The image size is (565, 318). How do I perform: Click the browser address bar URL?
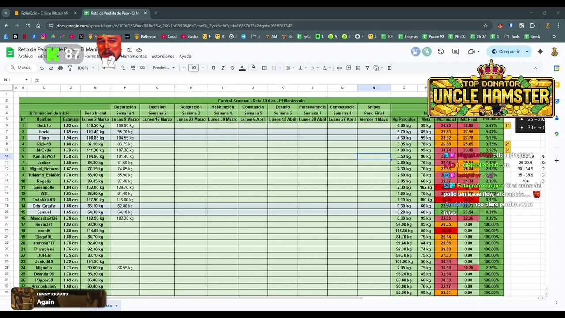174,26
